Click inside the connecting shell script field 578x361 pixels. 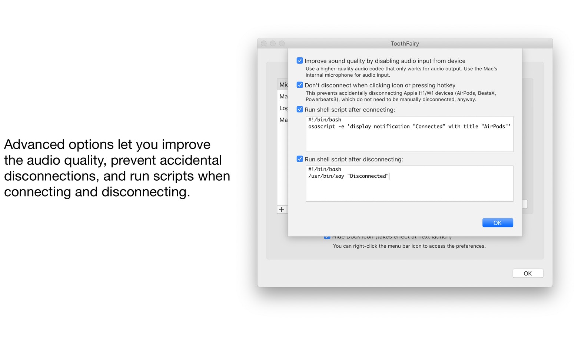coord(409,141)
